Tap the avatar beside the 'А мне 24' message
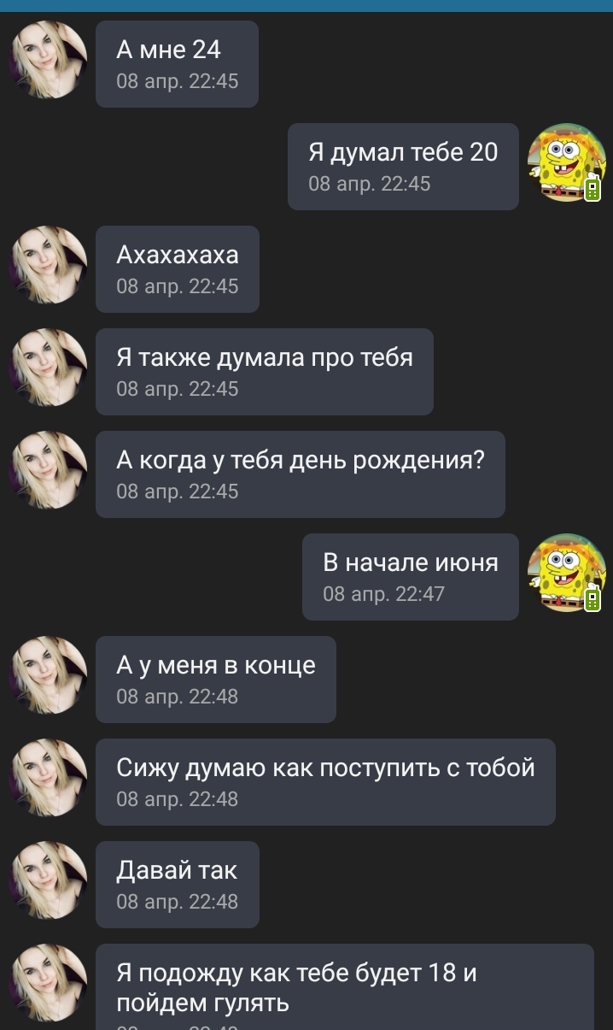This screenshot has height=1030, width=613. point(48,60)
